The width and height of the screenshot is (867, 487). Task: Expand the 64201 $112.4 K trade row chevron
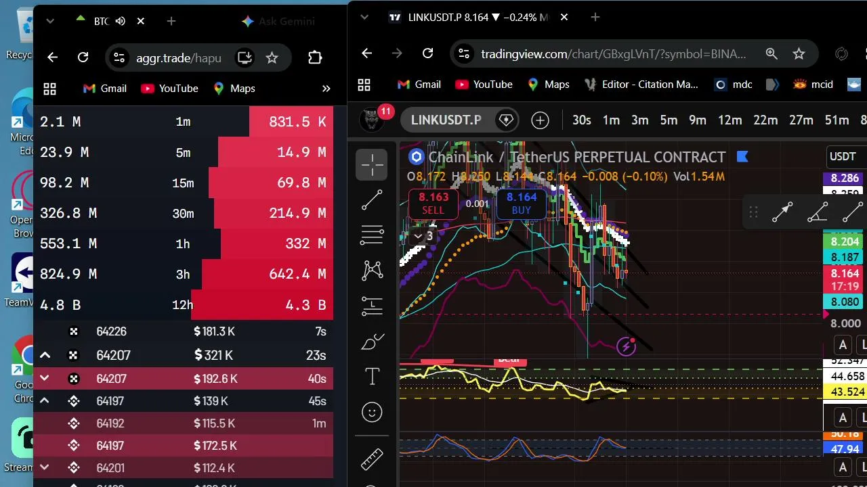(45, 467)
